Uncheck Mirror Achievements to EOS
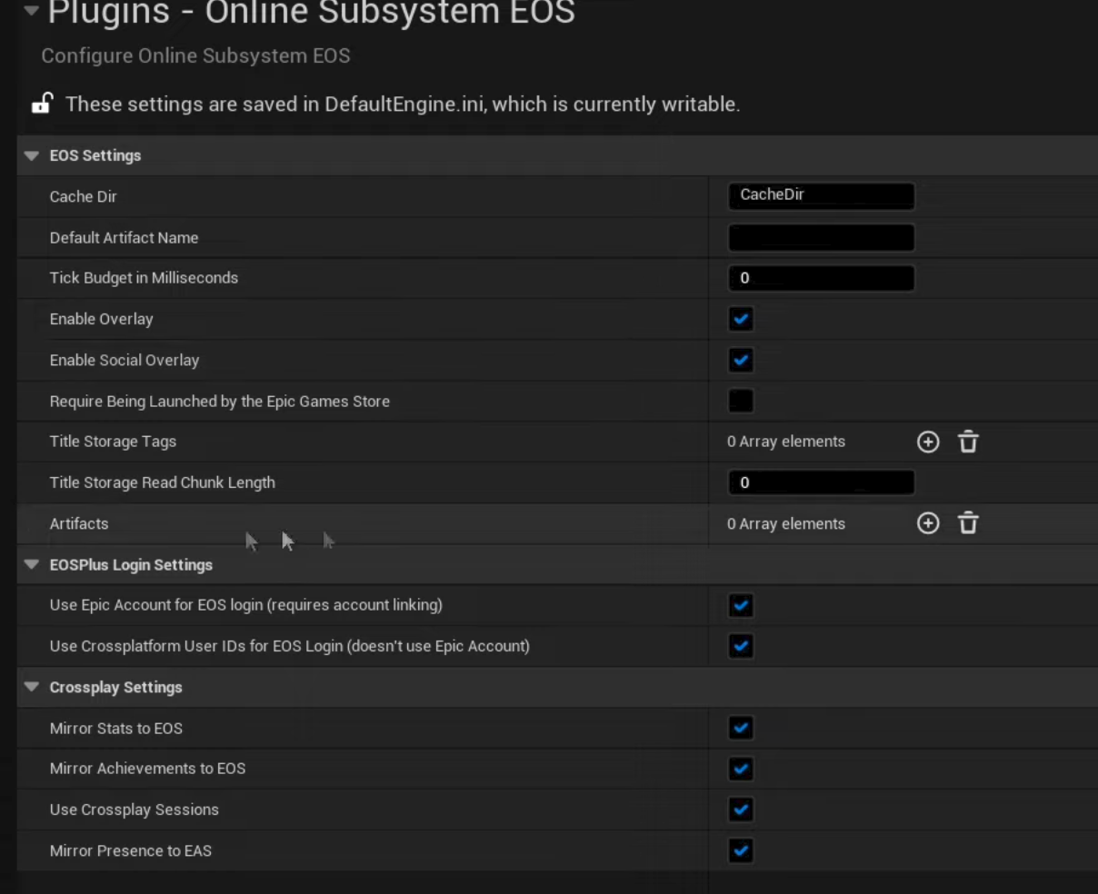 (741, 769)
